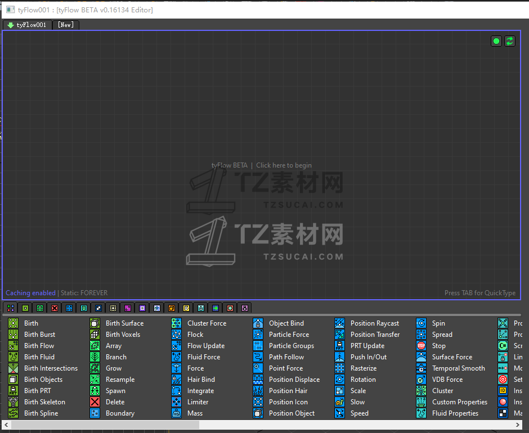Click the Birth Intersections operator icon
This screenshot has height=433, width=529.
(13, 368)
